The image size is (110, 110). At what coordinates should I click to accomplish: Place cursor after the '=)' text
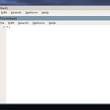10,27
